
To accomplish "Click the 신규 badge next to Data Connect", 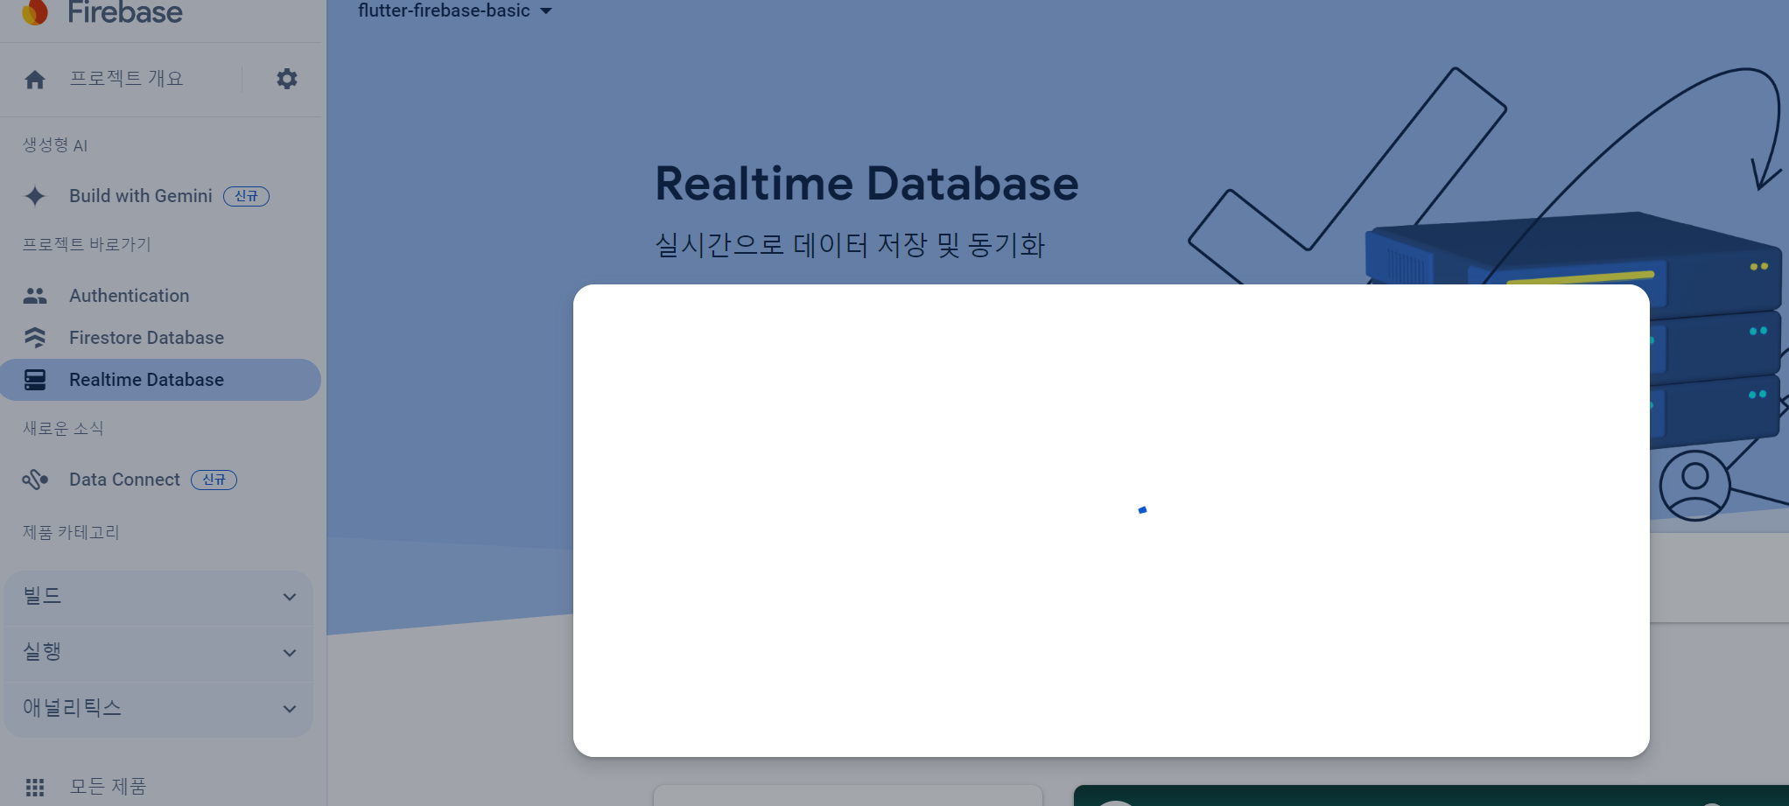I will tap(214, 480).
